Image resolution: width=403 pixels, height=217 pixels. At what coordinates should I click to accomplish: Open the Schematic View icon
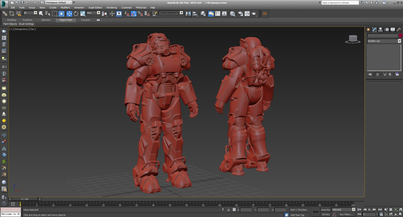click(x=225, y=14)
